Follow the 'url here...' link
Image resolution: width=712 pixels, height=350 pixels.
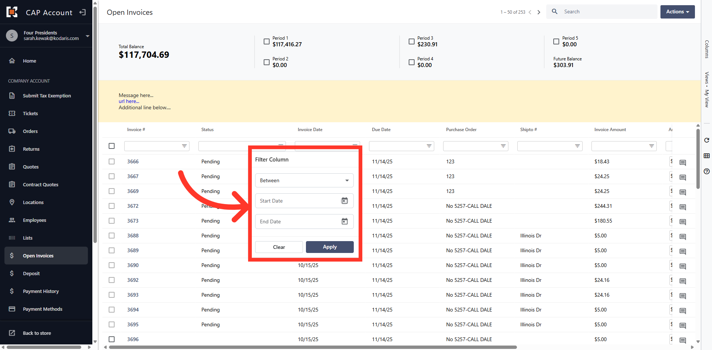pos(129,101)
